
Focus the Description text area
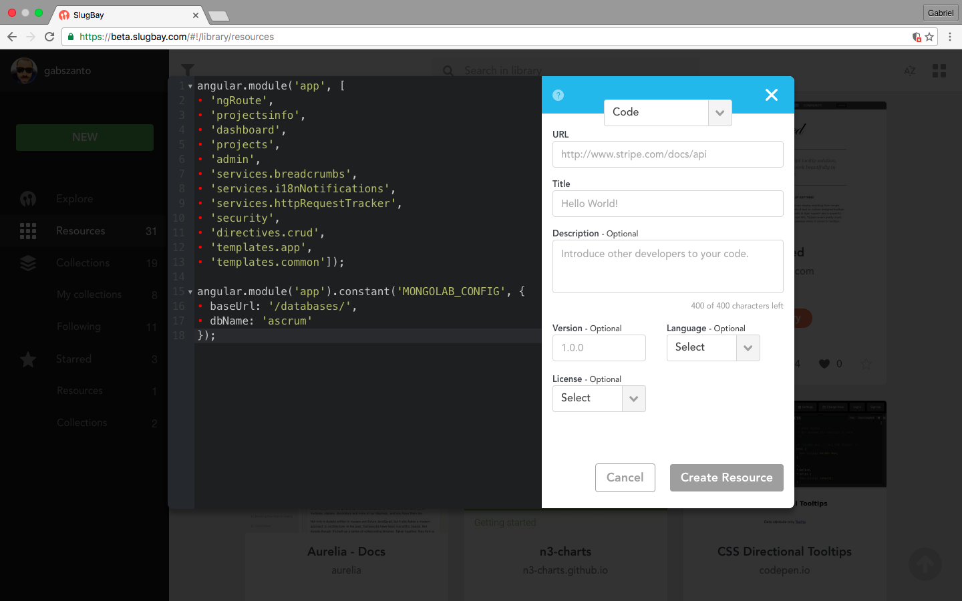[668, 266]
